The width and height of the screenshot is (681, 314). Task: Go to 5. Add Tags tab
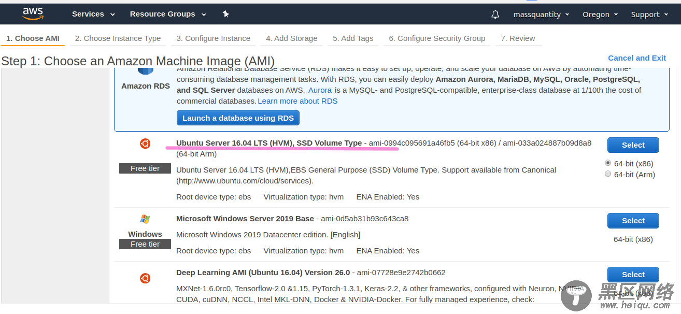coord(353,38)
